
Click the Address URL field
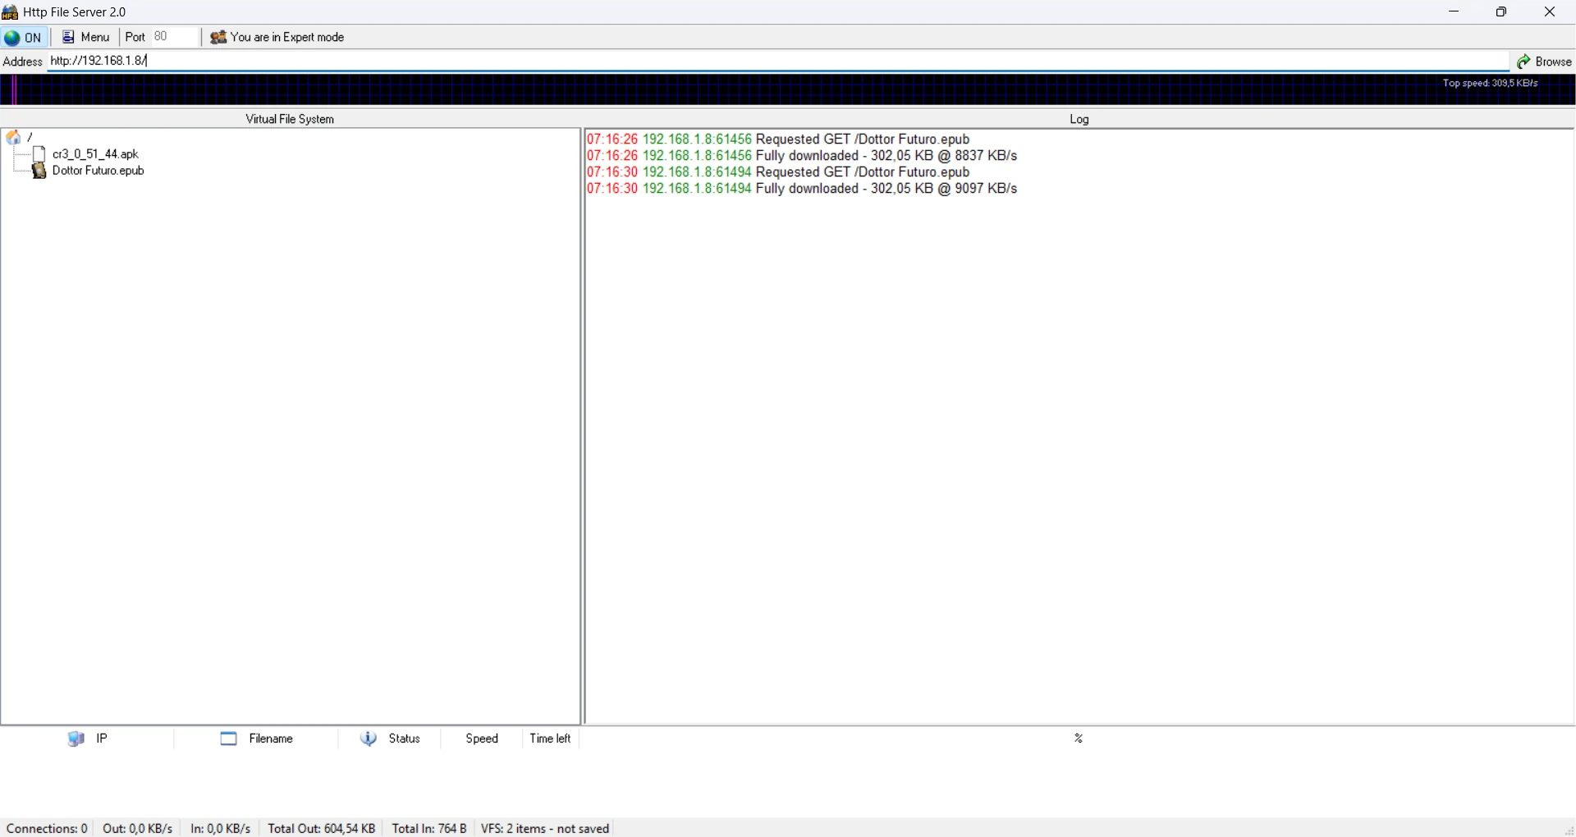(x=778, y=61)
